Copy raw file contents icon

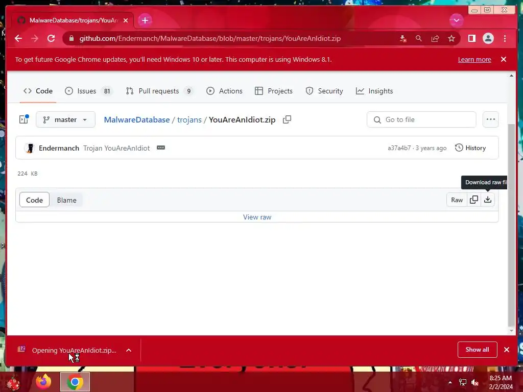pos(473,200)
